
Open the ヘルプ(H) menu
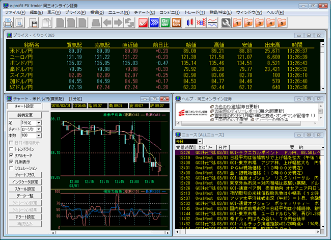tap(275, 12)
